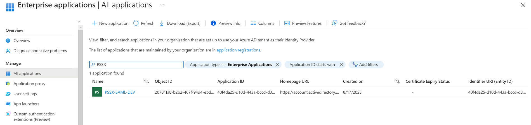Click the Object ID column header
Viewport: 531px width, 125px height.
point(164,81)
